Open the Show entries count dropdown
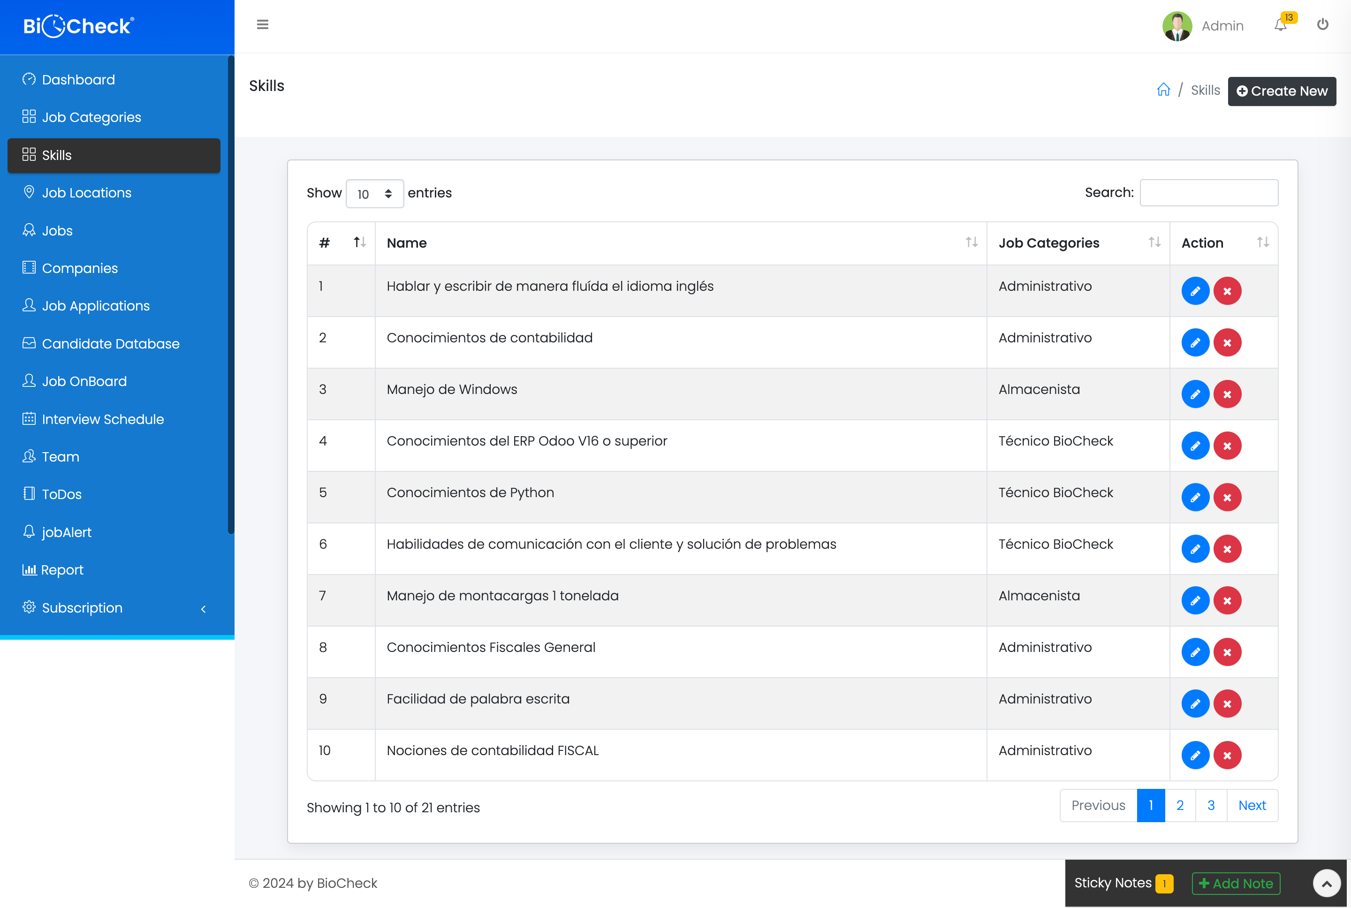The image size is (1351, 908). tap(375, 193)
